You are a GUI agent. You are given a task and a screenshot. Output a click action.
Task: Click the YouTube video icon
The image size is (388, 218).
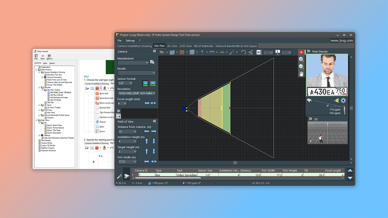pos(301,52)
